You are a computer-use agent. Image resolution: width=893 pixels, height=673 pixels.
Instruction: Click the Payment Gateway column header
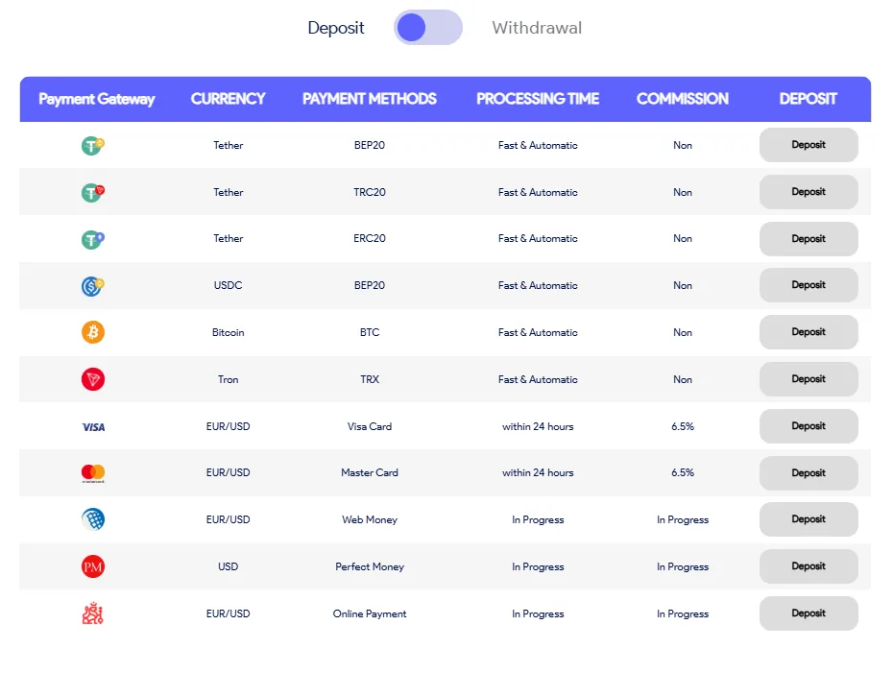click(96, 99)
